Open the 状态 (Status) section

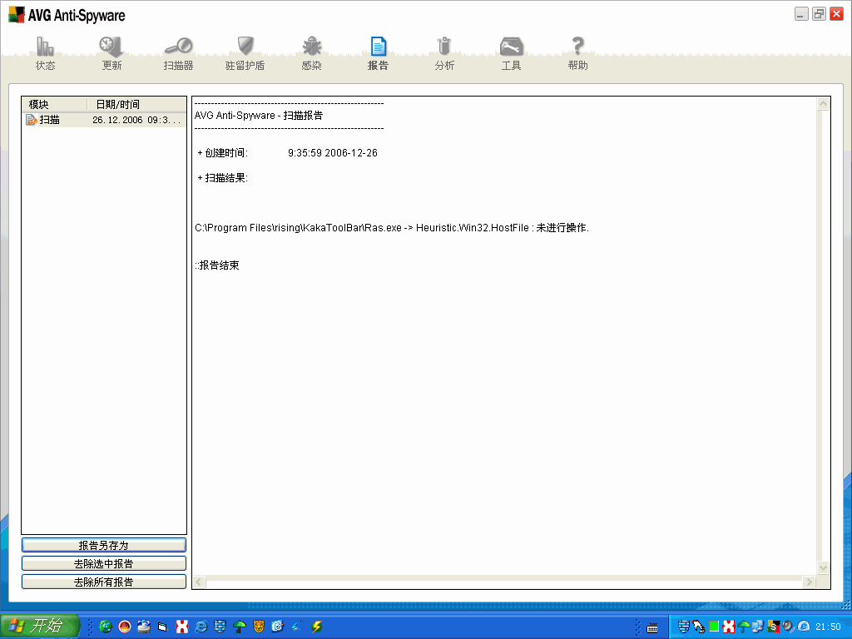point(45,53)
